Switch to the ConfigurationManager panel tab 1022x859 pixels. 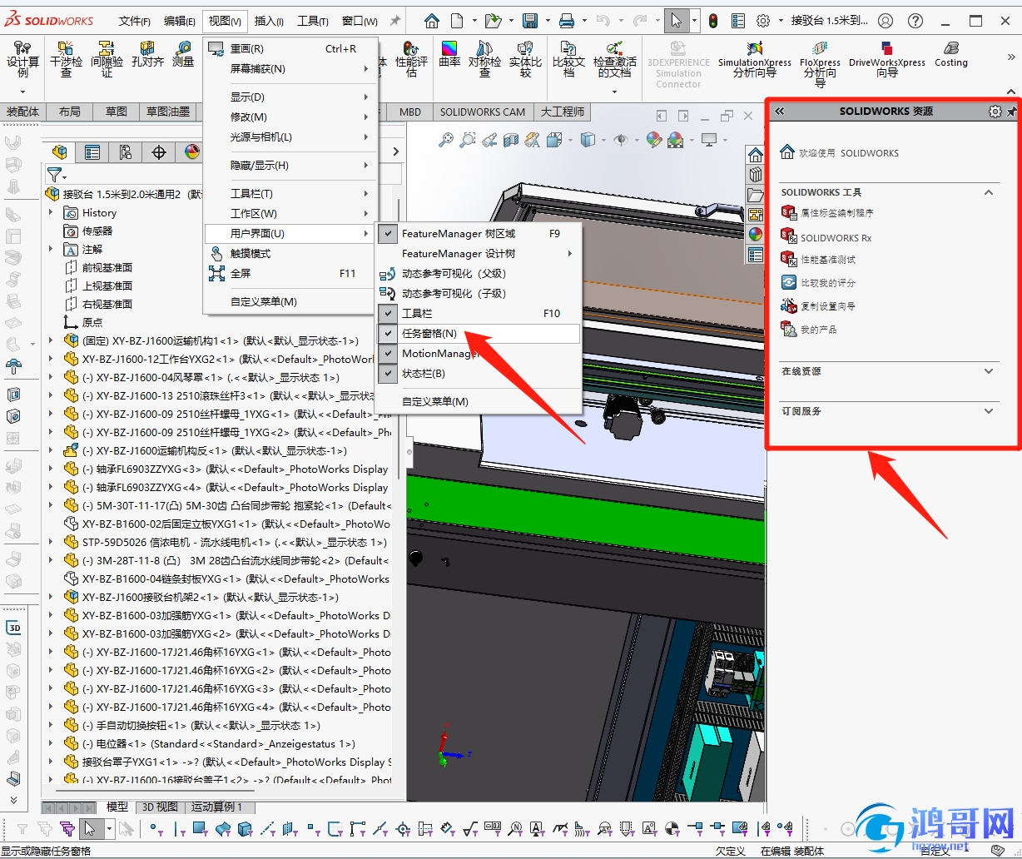coord(126,152)
